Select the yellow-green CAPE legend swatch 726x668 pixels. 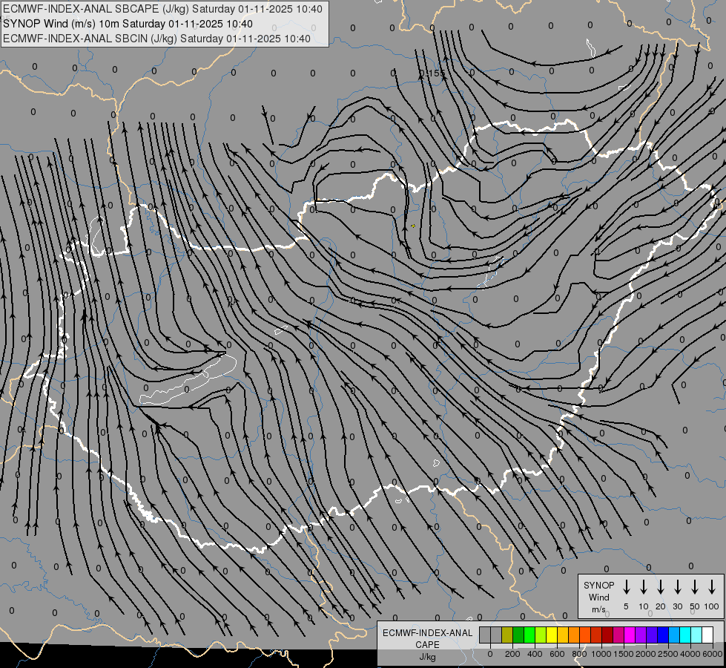point(541,635)
